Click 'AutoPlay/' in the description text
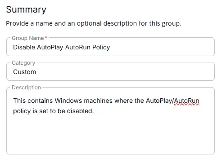This screenshot has height=167, width=222. tap(160, 101)
